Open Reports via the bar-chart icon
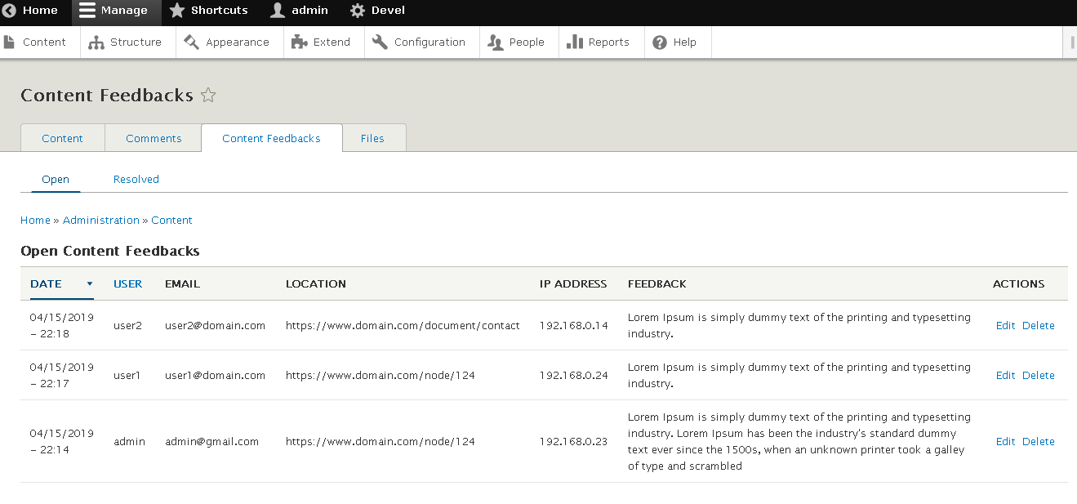The height and width of the screenshot is (504, 1077). click(575, 41)
